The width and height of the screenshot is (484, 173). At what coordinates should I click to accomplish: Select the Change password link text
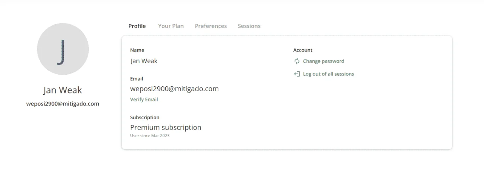[x=324, y=61]
